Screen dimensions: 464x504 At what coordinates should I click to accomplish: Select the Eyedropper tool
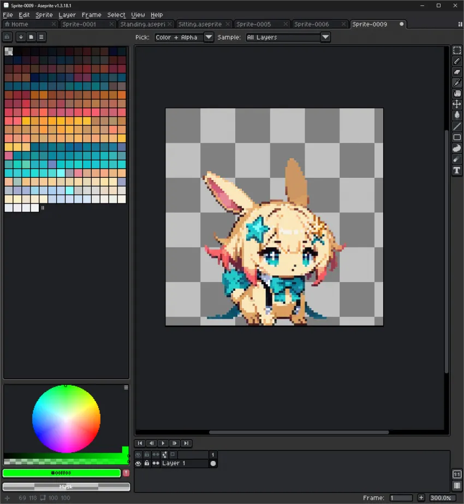click(x=457, y=82)
